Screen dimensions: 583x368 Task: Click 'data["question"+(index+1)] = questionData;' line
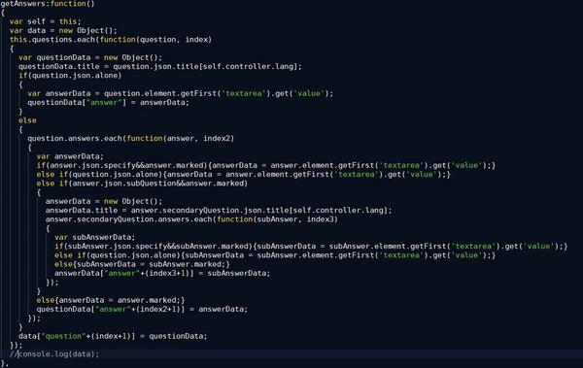pyautogui.click(x=113, y=336)
